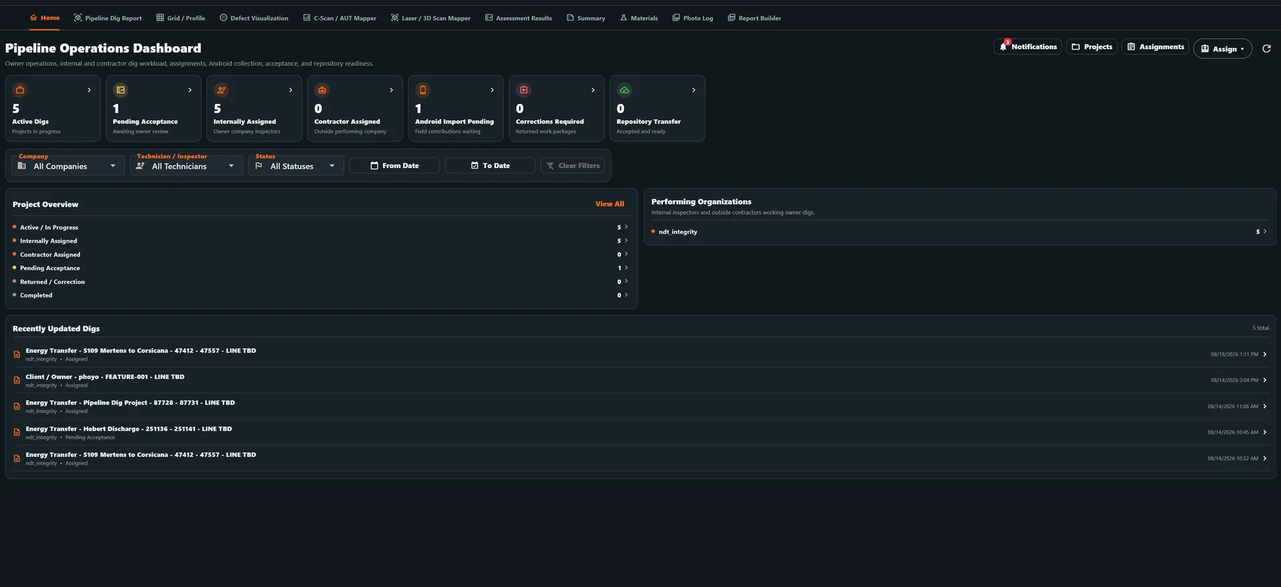
Task: Open the Returned / Correction overview row
Action: click(320, 281)
